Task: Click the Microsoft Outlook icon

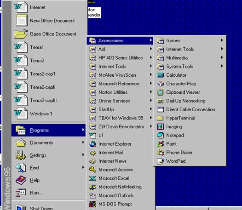Action: 92,196
